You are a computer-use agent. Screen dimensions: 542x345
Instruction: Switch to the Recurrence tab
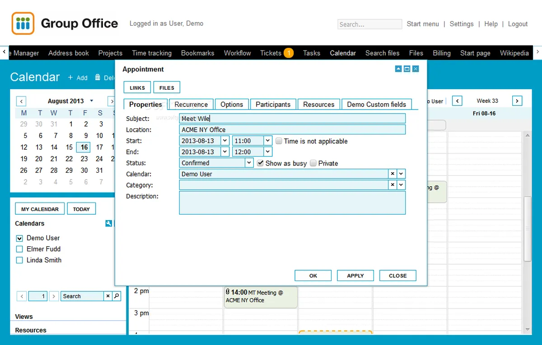coord(191,104)
